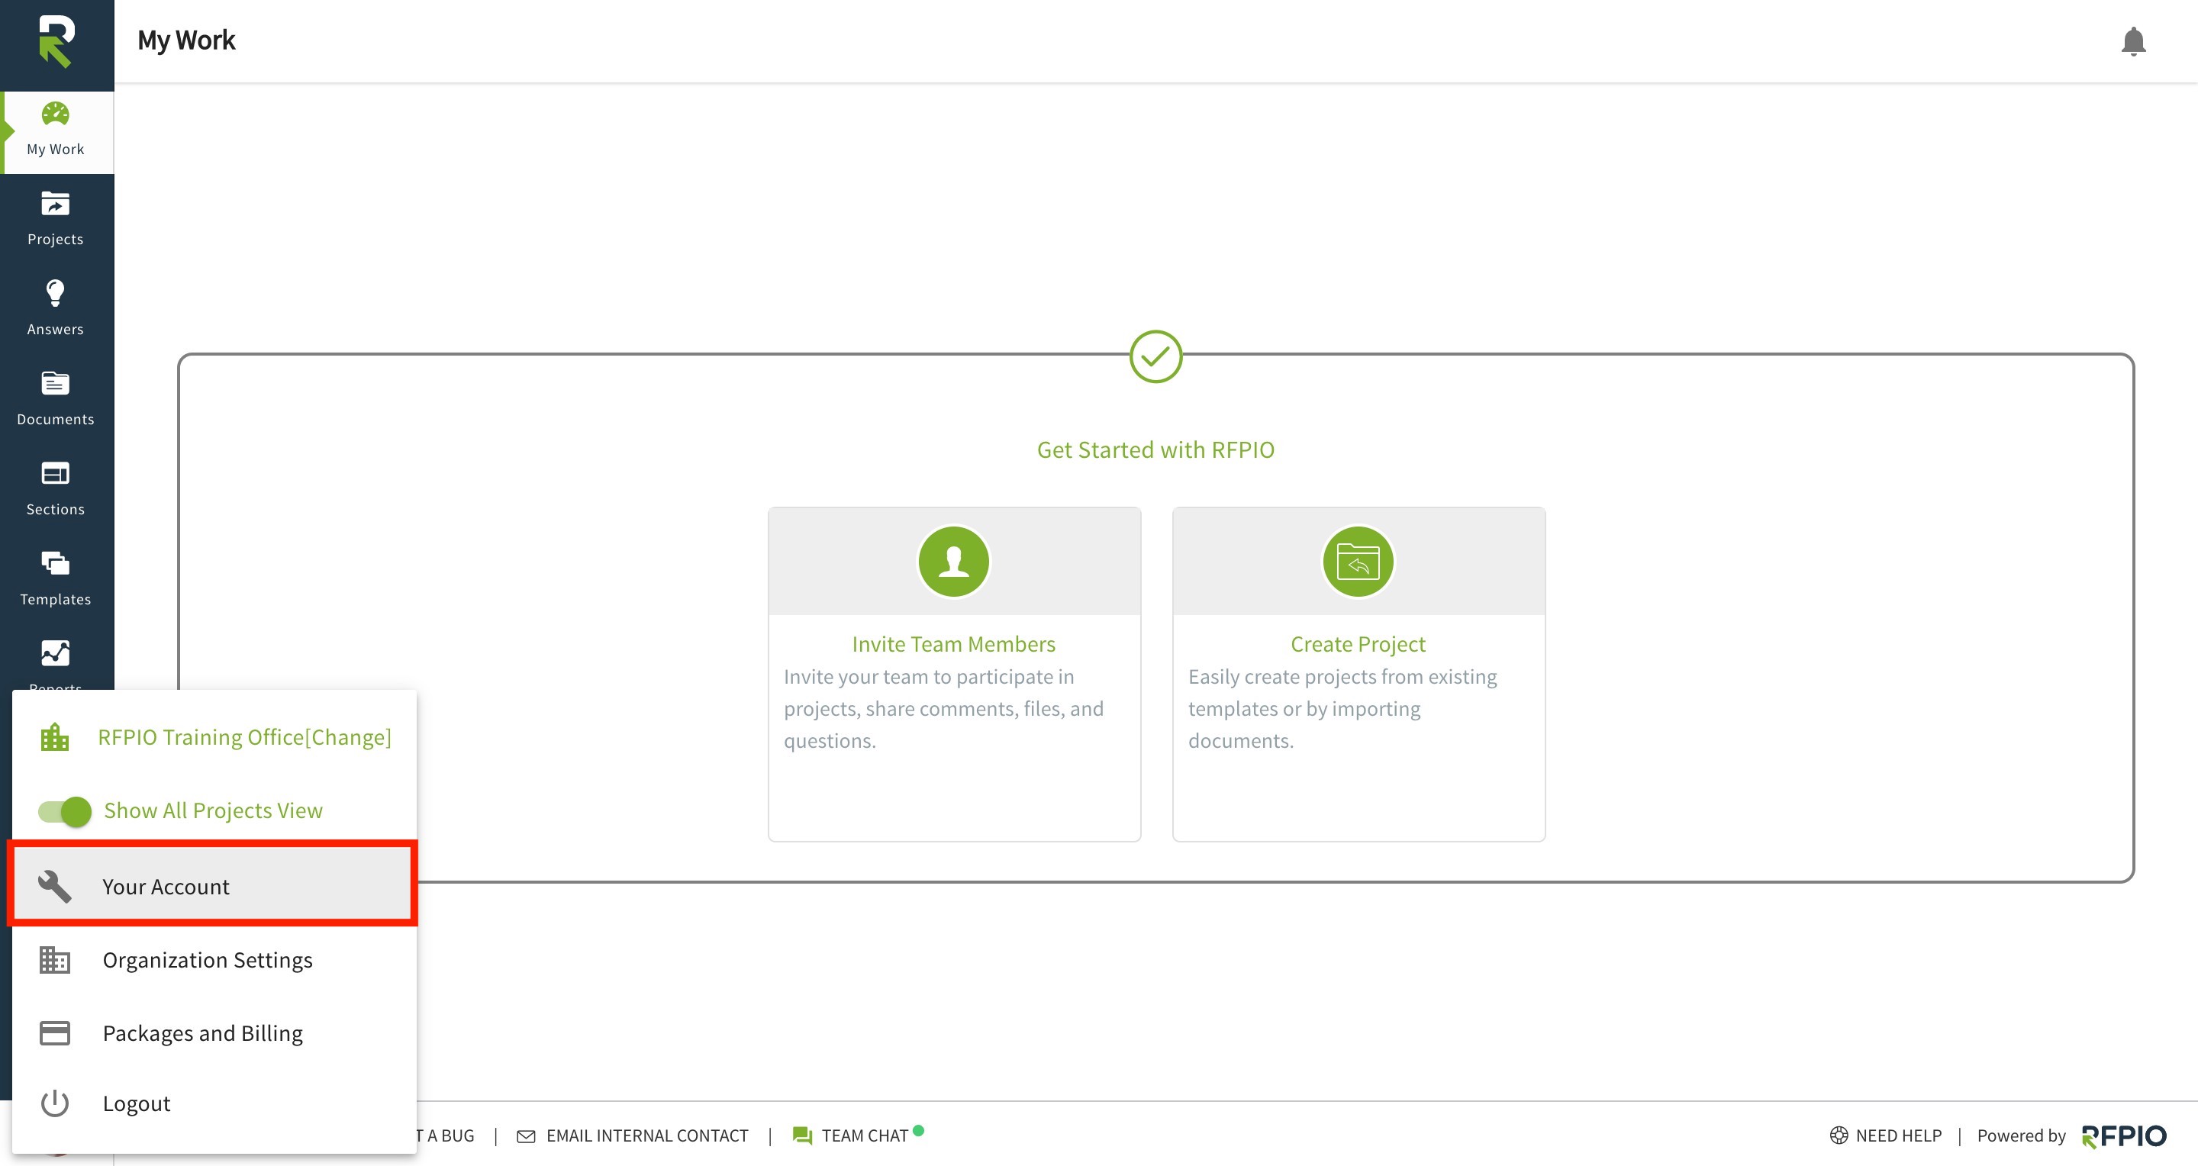Screen dimensions: 2198x1166
Task: Click the Documents label in the sidebar
Action: coord(56,420)
